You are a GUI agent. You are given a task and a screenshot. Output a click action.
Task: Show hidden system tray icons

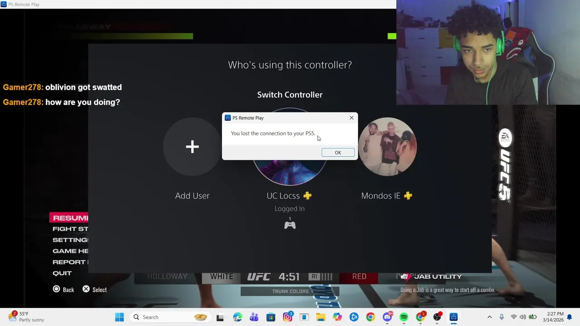pos(489,317)
